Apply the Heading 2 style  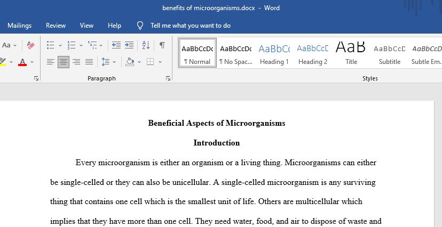(x=313, y=53)
